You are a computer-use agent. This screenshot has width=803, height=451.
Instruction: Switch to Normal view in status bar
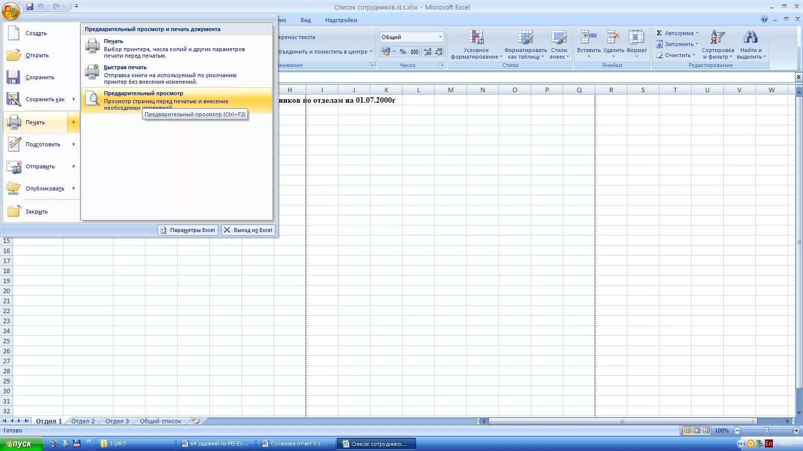click(x=688, y=430)
